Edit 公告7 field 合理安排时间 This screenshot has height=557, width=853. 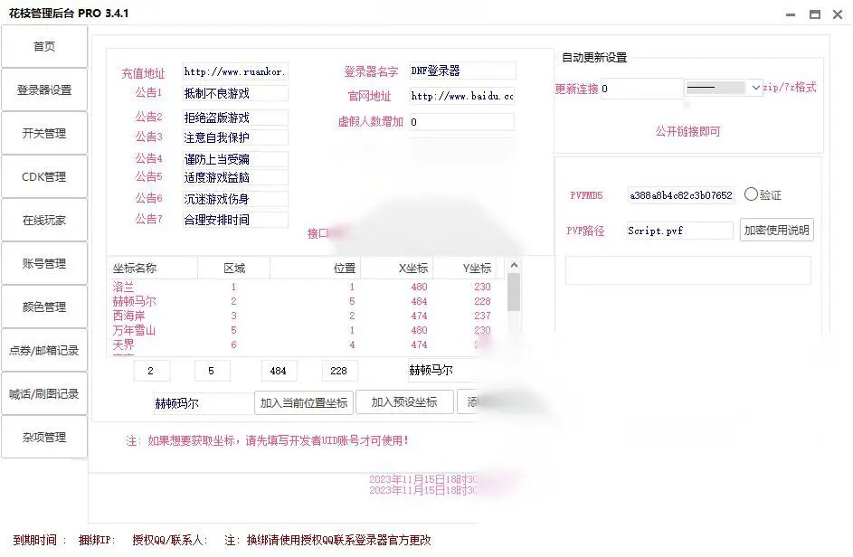pos(235,220)
